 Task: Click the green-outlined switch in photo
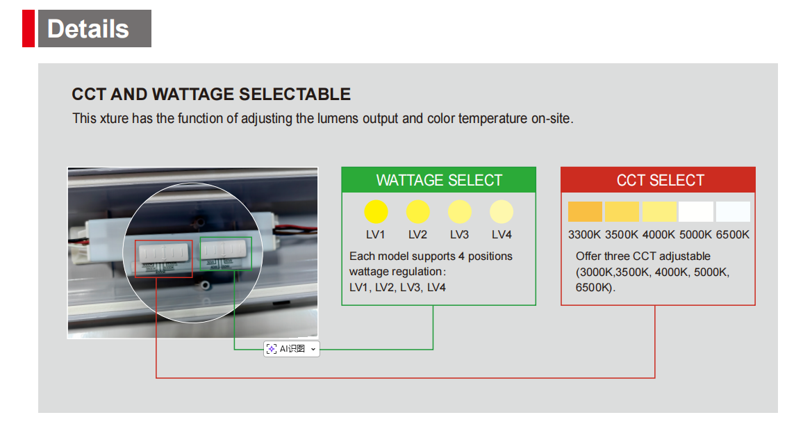226,253
